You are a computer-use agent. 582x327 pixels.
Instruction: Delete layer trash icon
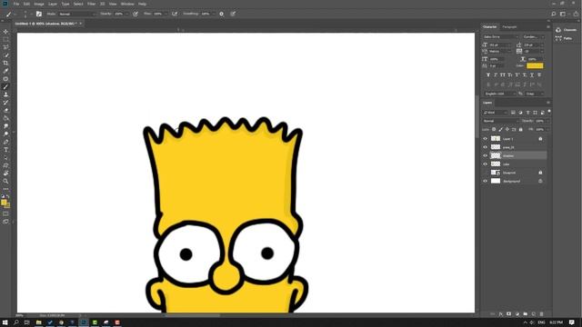(541, 314)
